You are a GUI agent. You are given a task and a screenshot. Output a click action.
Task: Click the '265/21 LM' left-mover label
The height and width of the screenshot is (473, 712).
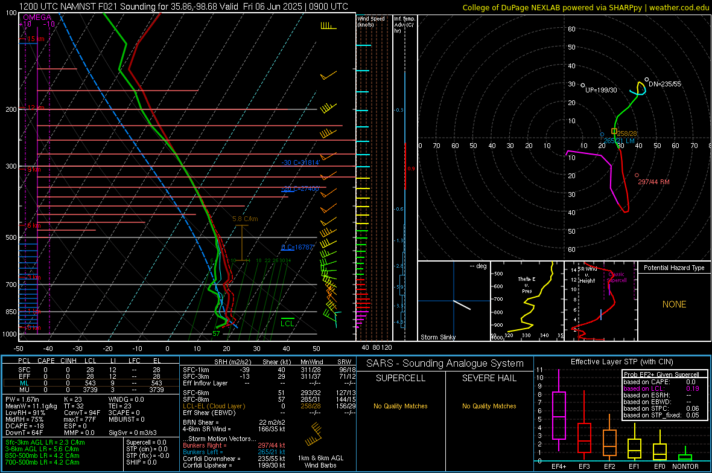619,141
